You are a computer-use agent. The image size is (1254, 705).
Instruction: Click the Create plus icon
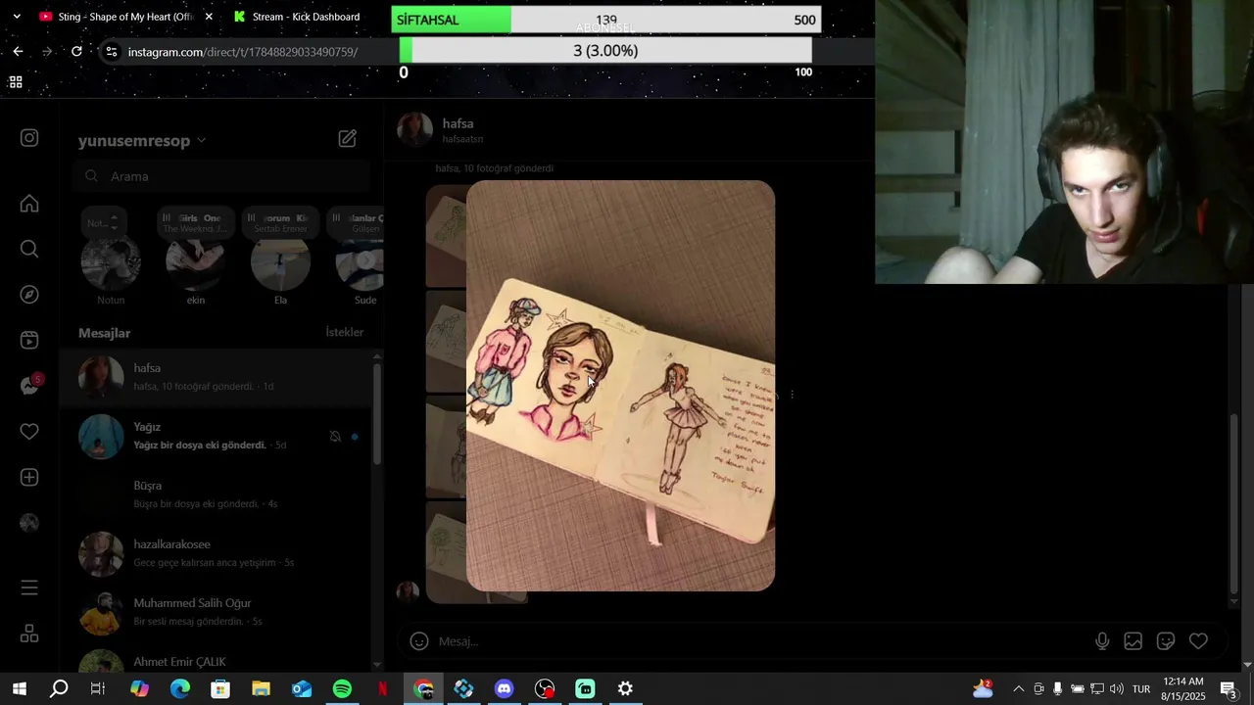coord(29,477)
